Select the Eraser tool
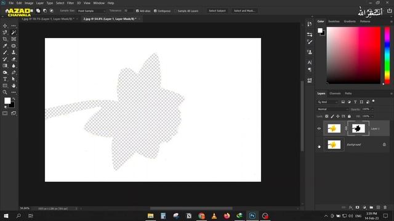The height and width of the screenshot is (221, 394). (14, 59)
